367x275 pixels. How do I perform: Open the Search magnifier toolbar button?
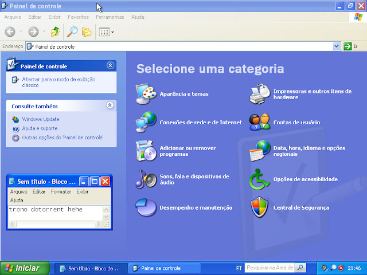tap(72, 32)
